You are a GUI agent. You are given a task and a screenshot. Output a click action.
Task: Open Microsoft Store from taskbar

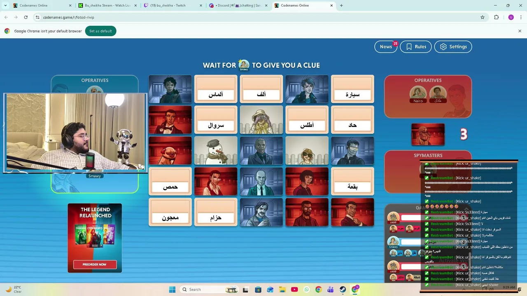(258, 289)
